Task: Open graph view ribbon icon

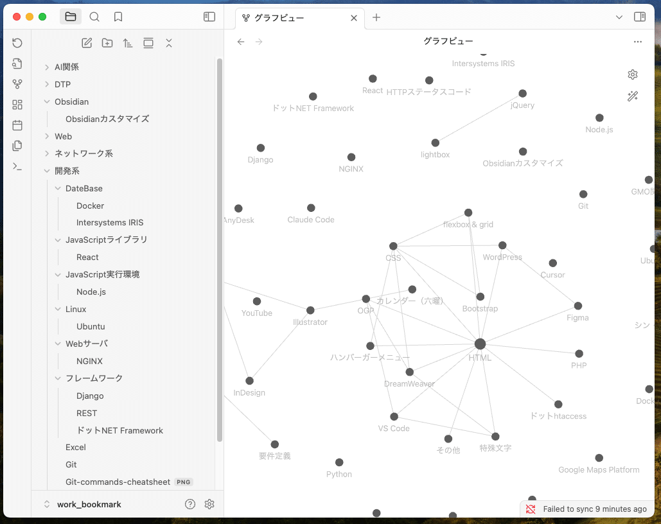Action: click(17, 84)
